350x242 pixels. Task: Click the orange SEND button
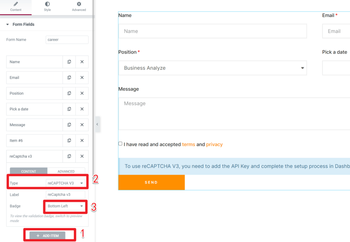pos(151,182)
